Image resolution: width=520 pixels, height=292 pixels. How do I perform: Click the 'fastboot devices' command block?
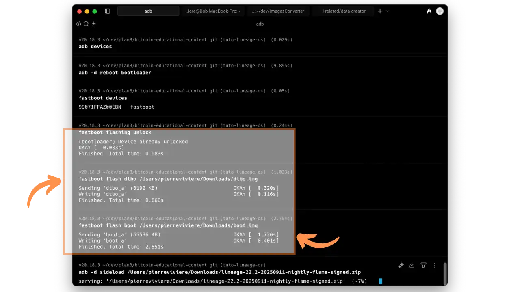pyautogui.click(x=103, y=98)
